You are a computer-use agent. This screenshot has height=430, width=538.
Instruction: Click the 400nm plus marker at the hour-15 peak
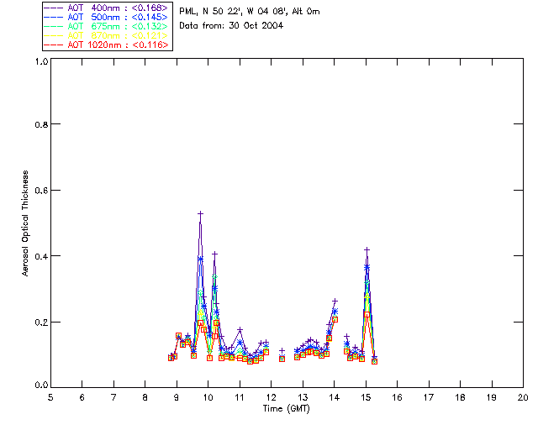(367, 249)
